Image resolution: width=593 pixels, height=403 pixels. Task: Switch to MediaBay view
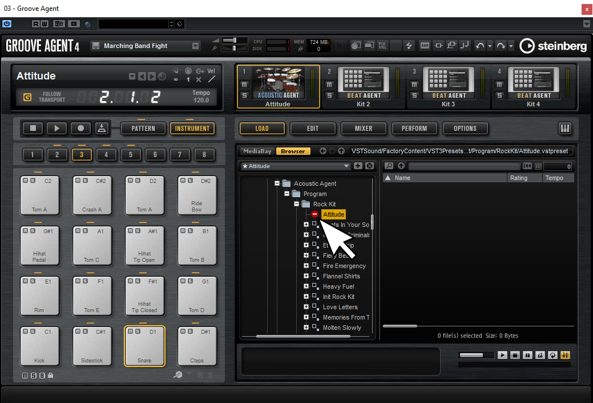pos(257,151)
